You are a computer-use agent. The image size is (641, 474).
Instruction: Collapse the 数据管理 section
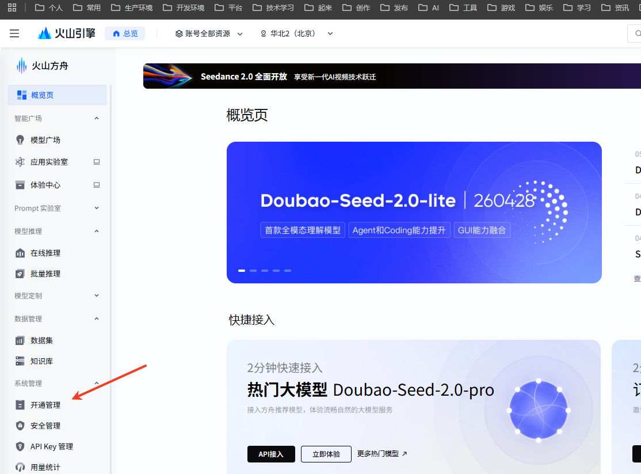pyautogui.click(x=97, y=318)
